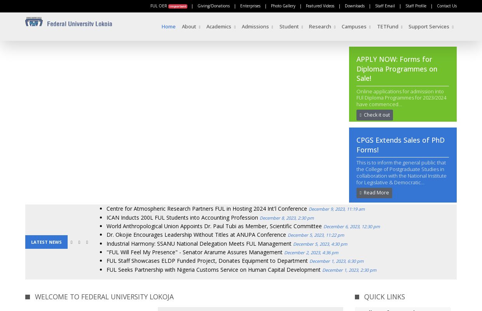Viewport: 482px width, 311px height.
Task: Expand the Research dropdown menu
Action: pyautogui.click(x=322, y=26)
